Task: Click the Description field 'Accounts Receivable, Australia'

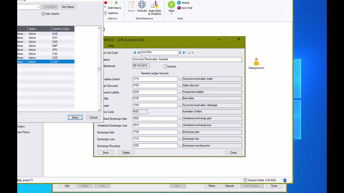Action: 187,60
